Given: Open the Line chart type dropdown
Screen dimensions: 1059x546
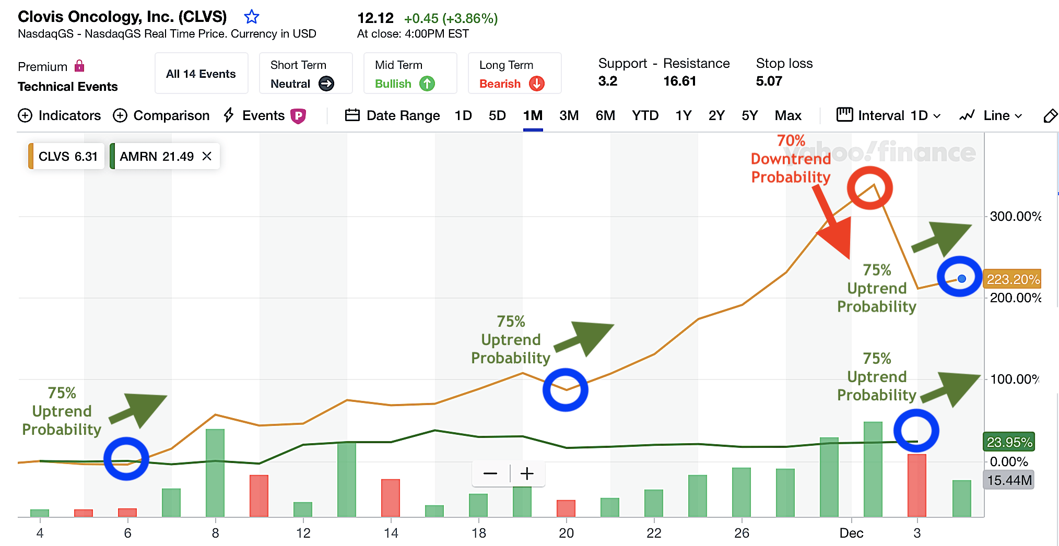Looking at the screenshot, I should [x=993, y=115].
